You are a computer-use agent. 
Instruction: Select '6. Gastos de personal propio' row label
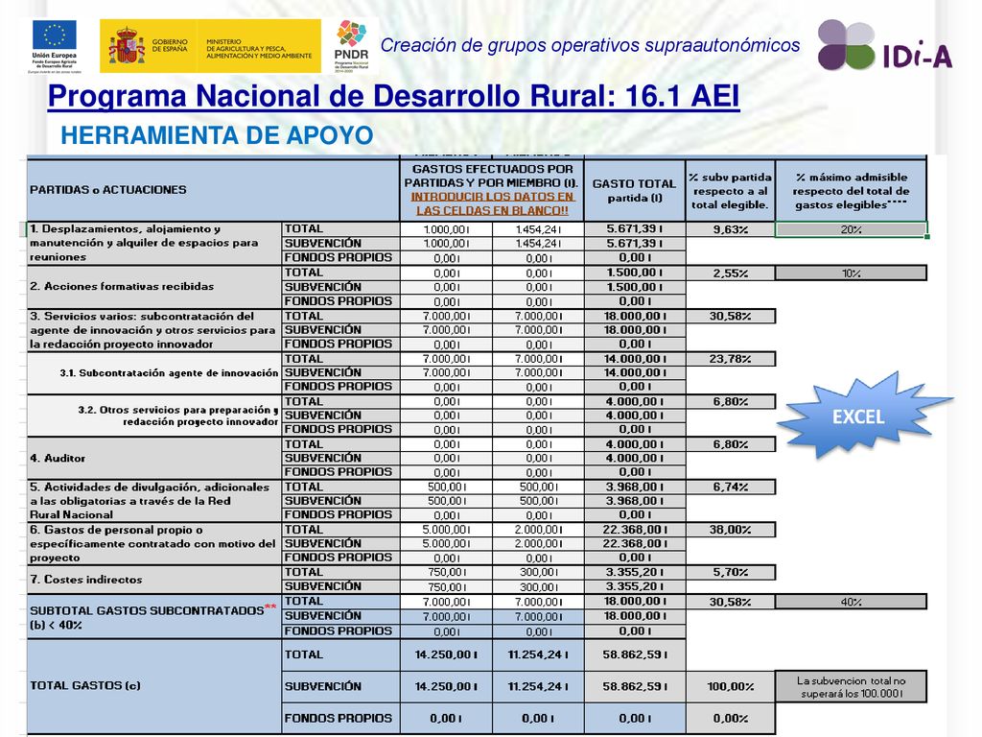153,543
